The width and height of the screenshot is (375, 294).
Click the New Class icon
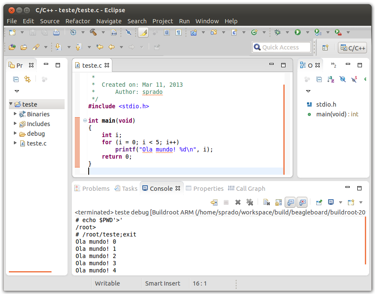coord(254,32)
